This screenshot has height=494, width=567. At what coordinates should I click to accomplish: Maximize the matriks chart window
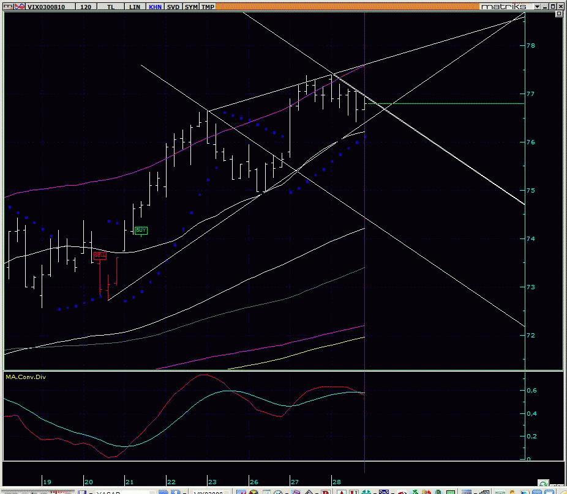pyautogui.click(x=553, y=7)
